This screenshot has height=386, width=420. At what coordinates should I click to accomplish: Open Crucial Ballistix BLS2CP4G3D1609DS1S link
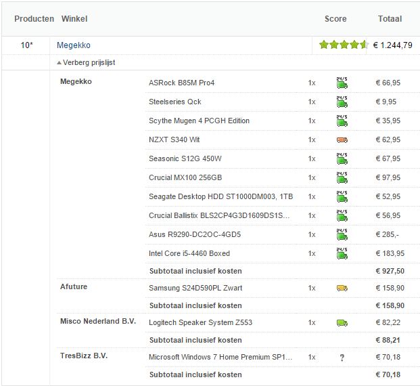(219, 215)
